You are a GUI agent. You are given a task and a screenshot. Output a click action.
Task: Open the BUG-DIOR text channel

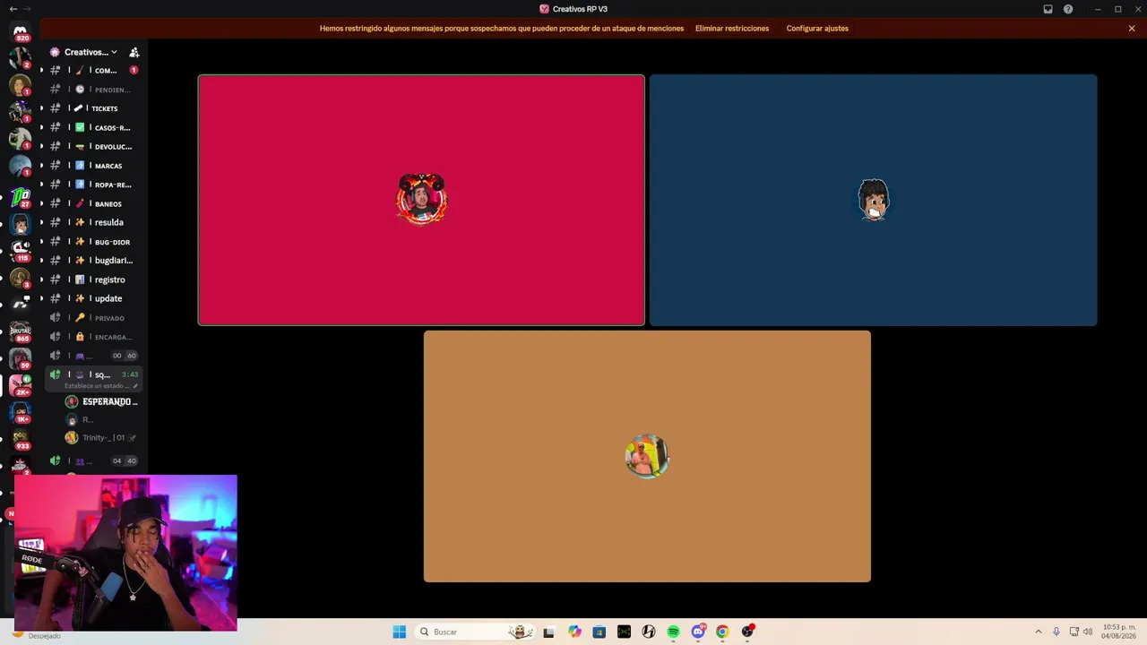click(x=94, y=242)
